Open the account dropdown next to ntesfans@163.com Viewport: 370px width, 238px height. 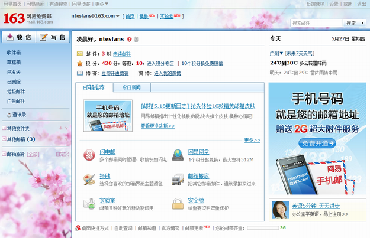(x=118, y=17)
